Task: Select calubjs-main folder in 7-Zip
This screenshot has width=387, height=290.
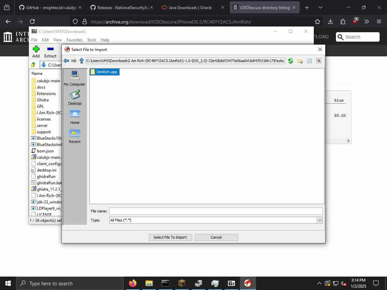Action: [x=46, y=81]
